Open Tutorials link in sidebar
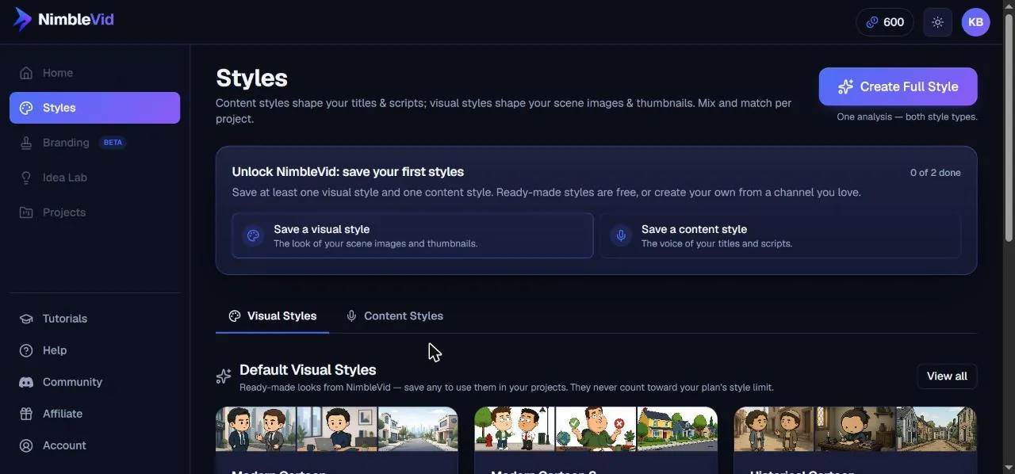 click(95, 319)
